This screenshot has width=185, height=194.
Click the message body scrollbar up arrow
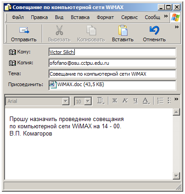[x=176, y=112]
